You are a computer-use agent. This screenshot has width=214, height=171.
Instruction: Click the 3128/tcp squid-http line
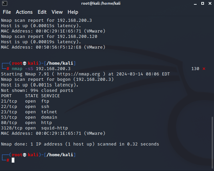point(34,128)
